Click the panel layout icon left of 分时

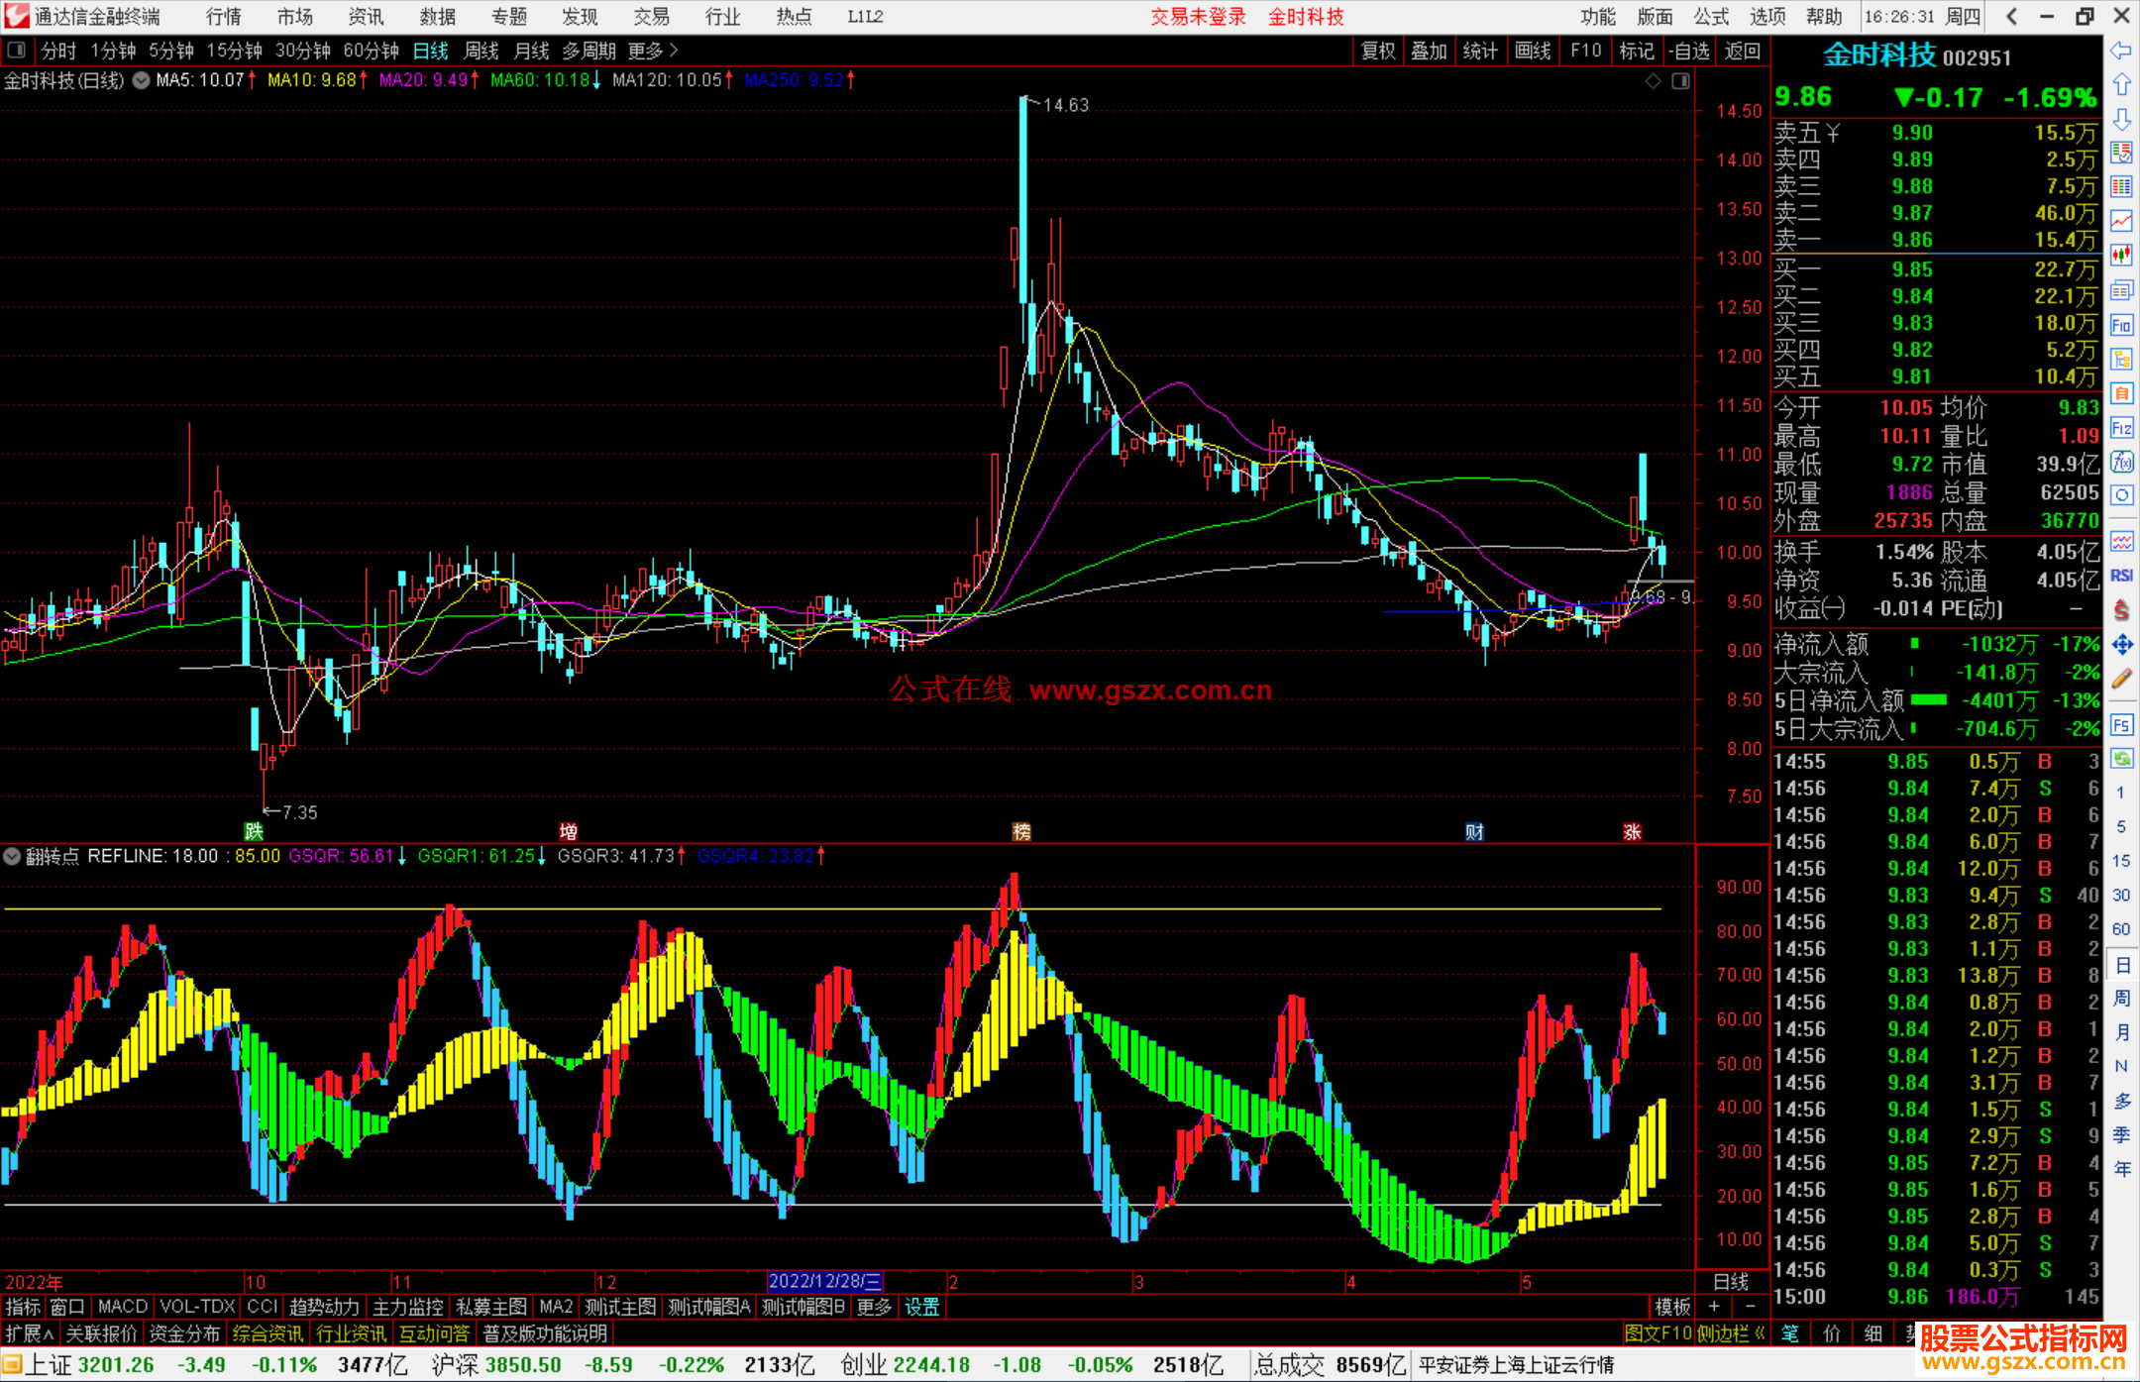click(x=17, y=51)
